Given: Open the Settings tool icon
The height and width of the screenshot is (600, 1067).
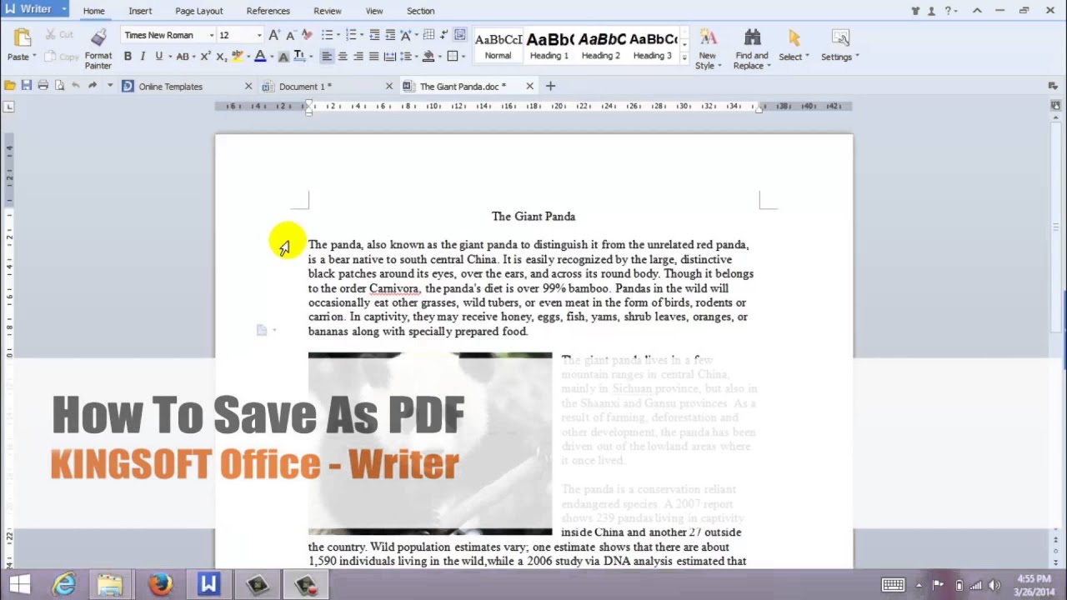Looking at the screenshot, I should [840, 37].
